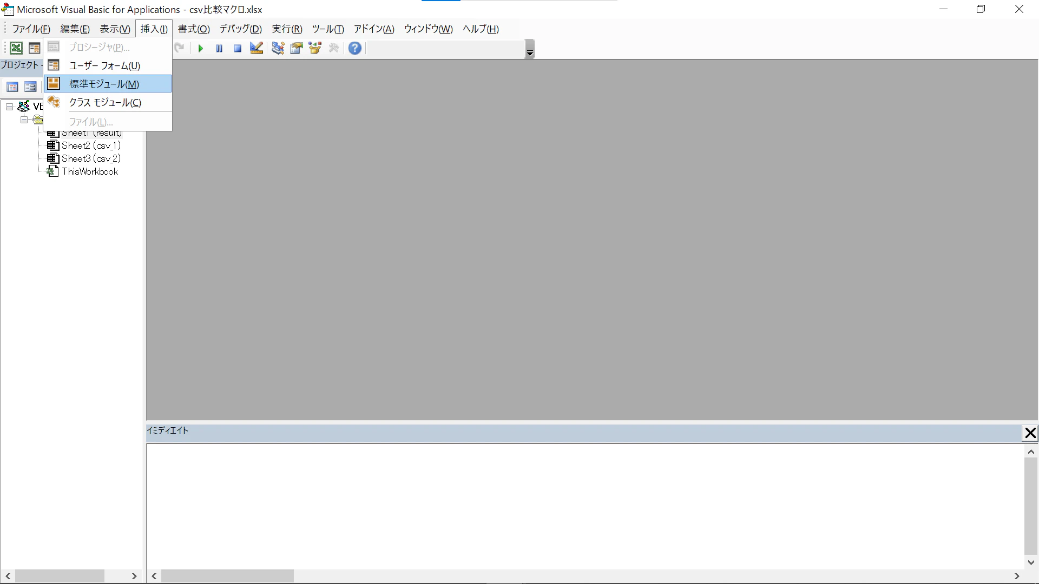Open Project Explorer toolbar icon
The height and width of the screenshot is (584, 1039).
pos(278,48)
